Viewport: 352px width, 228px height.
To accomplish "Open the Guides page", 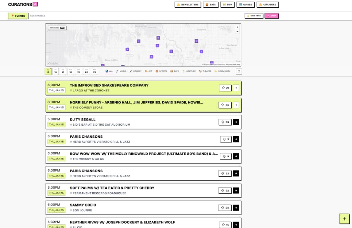I will (x=245, y=5).
